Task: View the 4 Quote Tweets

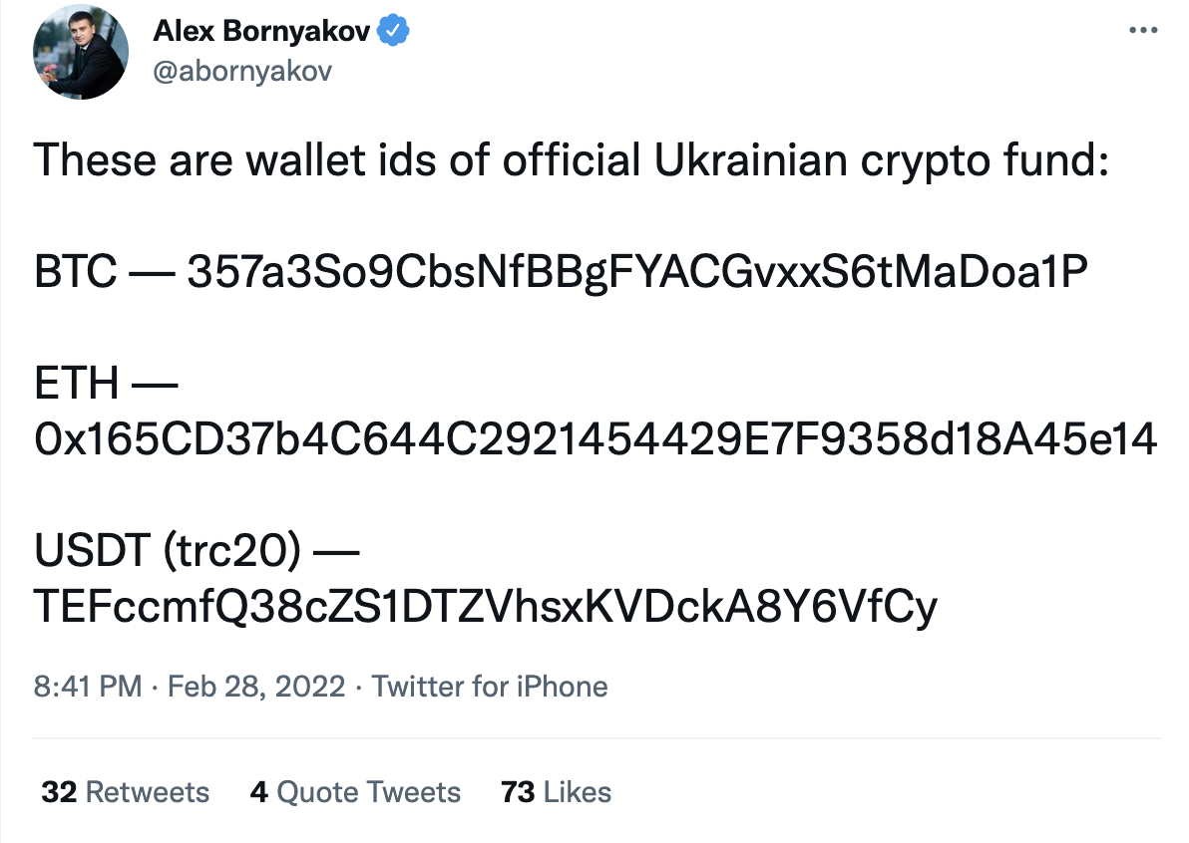Action: click(356, 792)
